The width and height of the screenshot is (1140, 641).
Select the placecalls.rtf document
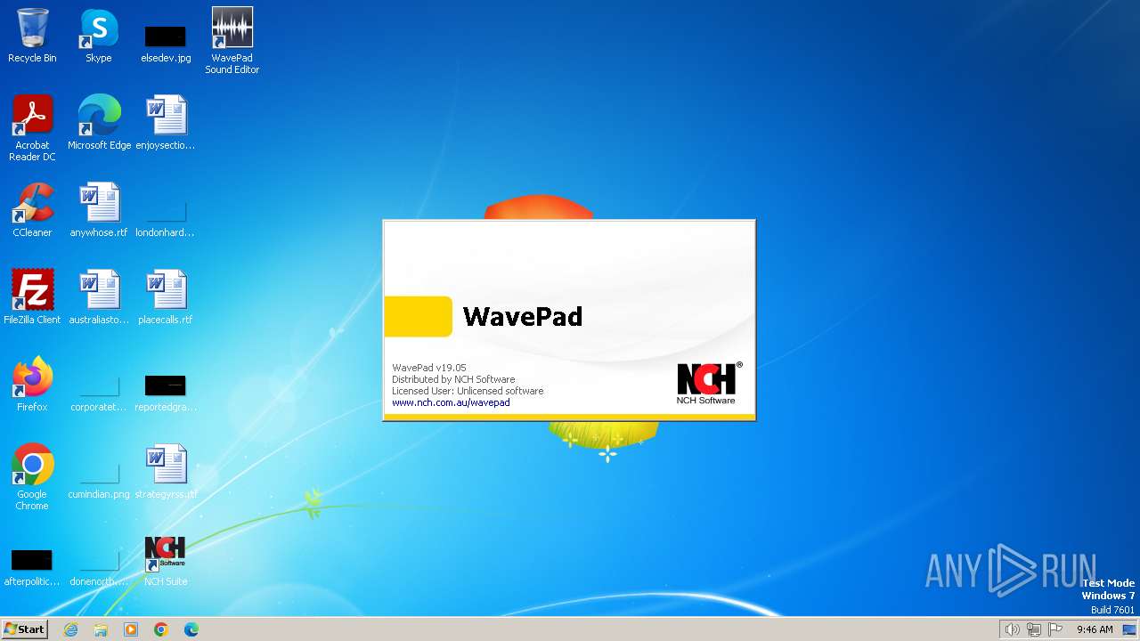click(x=166, y=296)
